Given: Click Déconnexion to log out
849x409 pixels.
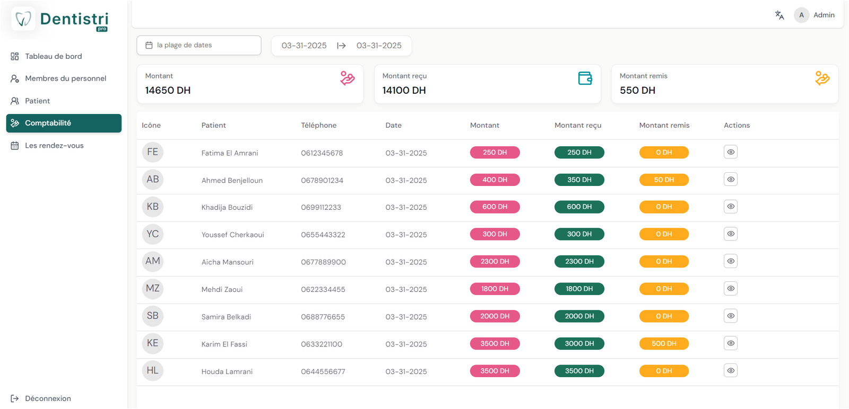Looking at the screenshot, I should coord(48,398).
